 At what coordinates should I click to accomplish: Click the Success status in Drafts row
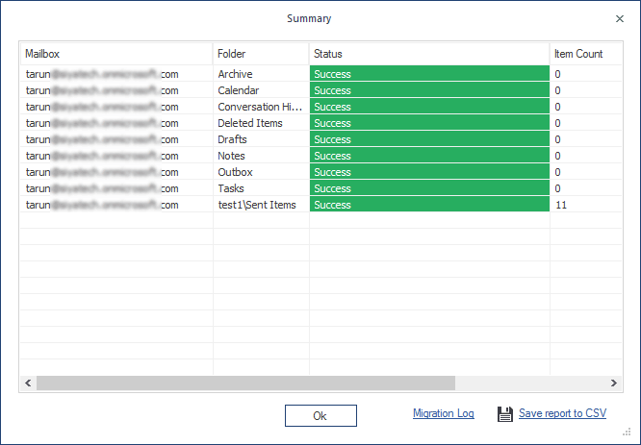[429, 139]
